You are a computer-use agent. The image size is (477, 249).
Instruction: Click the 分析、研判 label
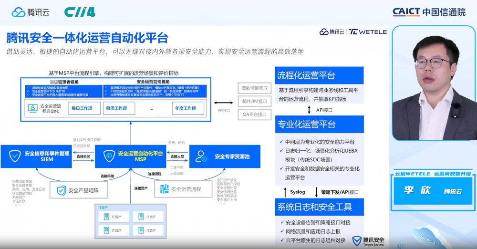176,143
